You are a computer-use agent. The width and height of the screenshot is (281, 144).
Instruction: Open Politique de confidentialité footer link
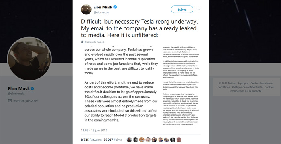tap(247, 87)
